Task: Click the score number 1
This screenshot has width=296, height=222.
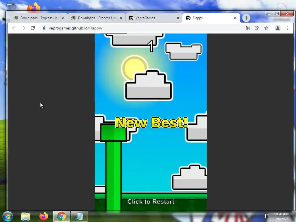Action: [x=151, y=46]
